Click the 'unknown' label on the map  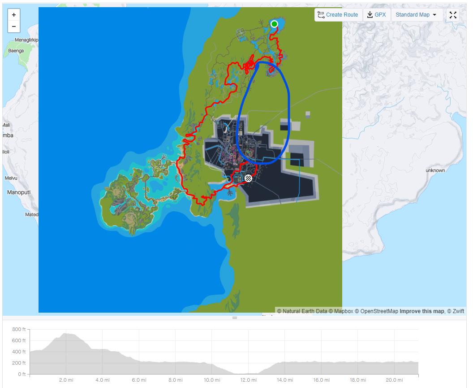click(435, 170)
